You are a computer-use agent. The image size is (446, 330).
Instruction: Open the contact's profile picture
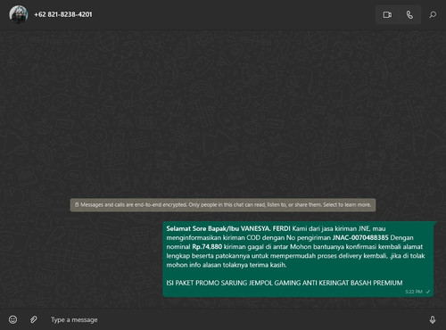point(19,14)
